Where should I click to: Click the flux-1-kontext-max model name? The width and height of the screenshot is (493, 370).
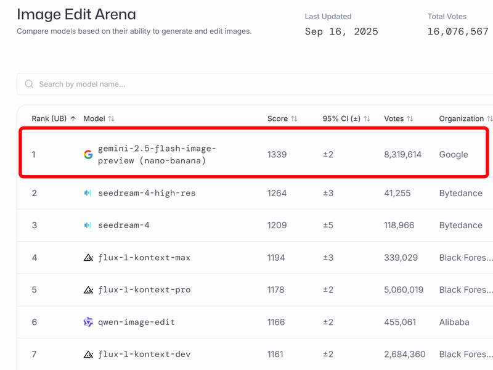tap(144, 258)
